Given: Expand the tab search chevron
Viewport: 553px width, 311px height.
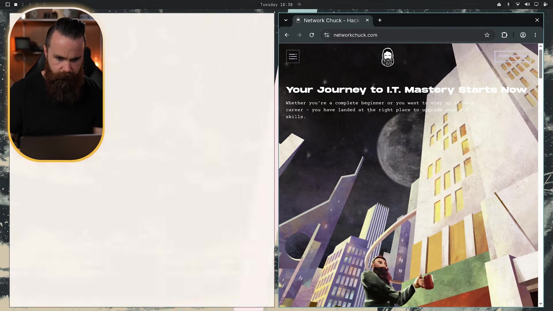Looking at the screenshot, I should 286,20.
